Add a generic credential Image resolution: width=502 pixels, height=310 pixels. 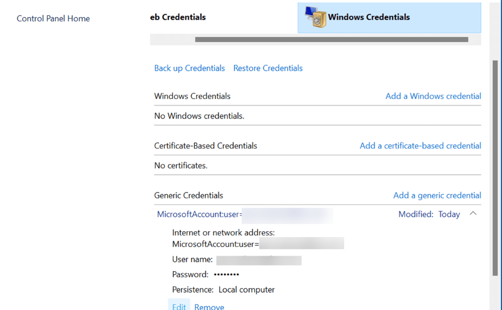point(437,195)
